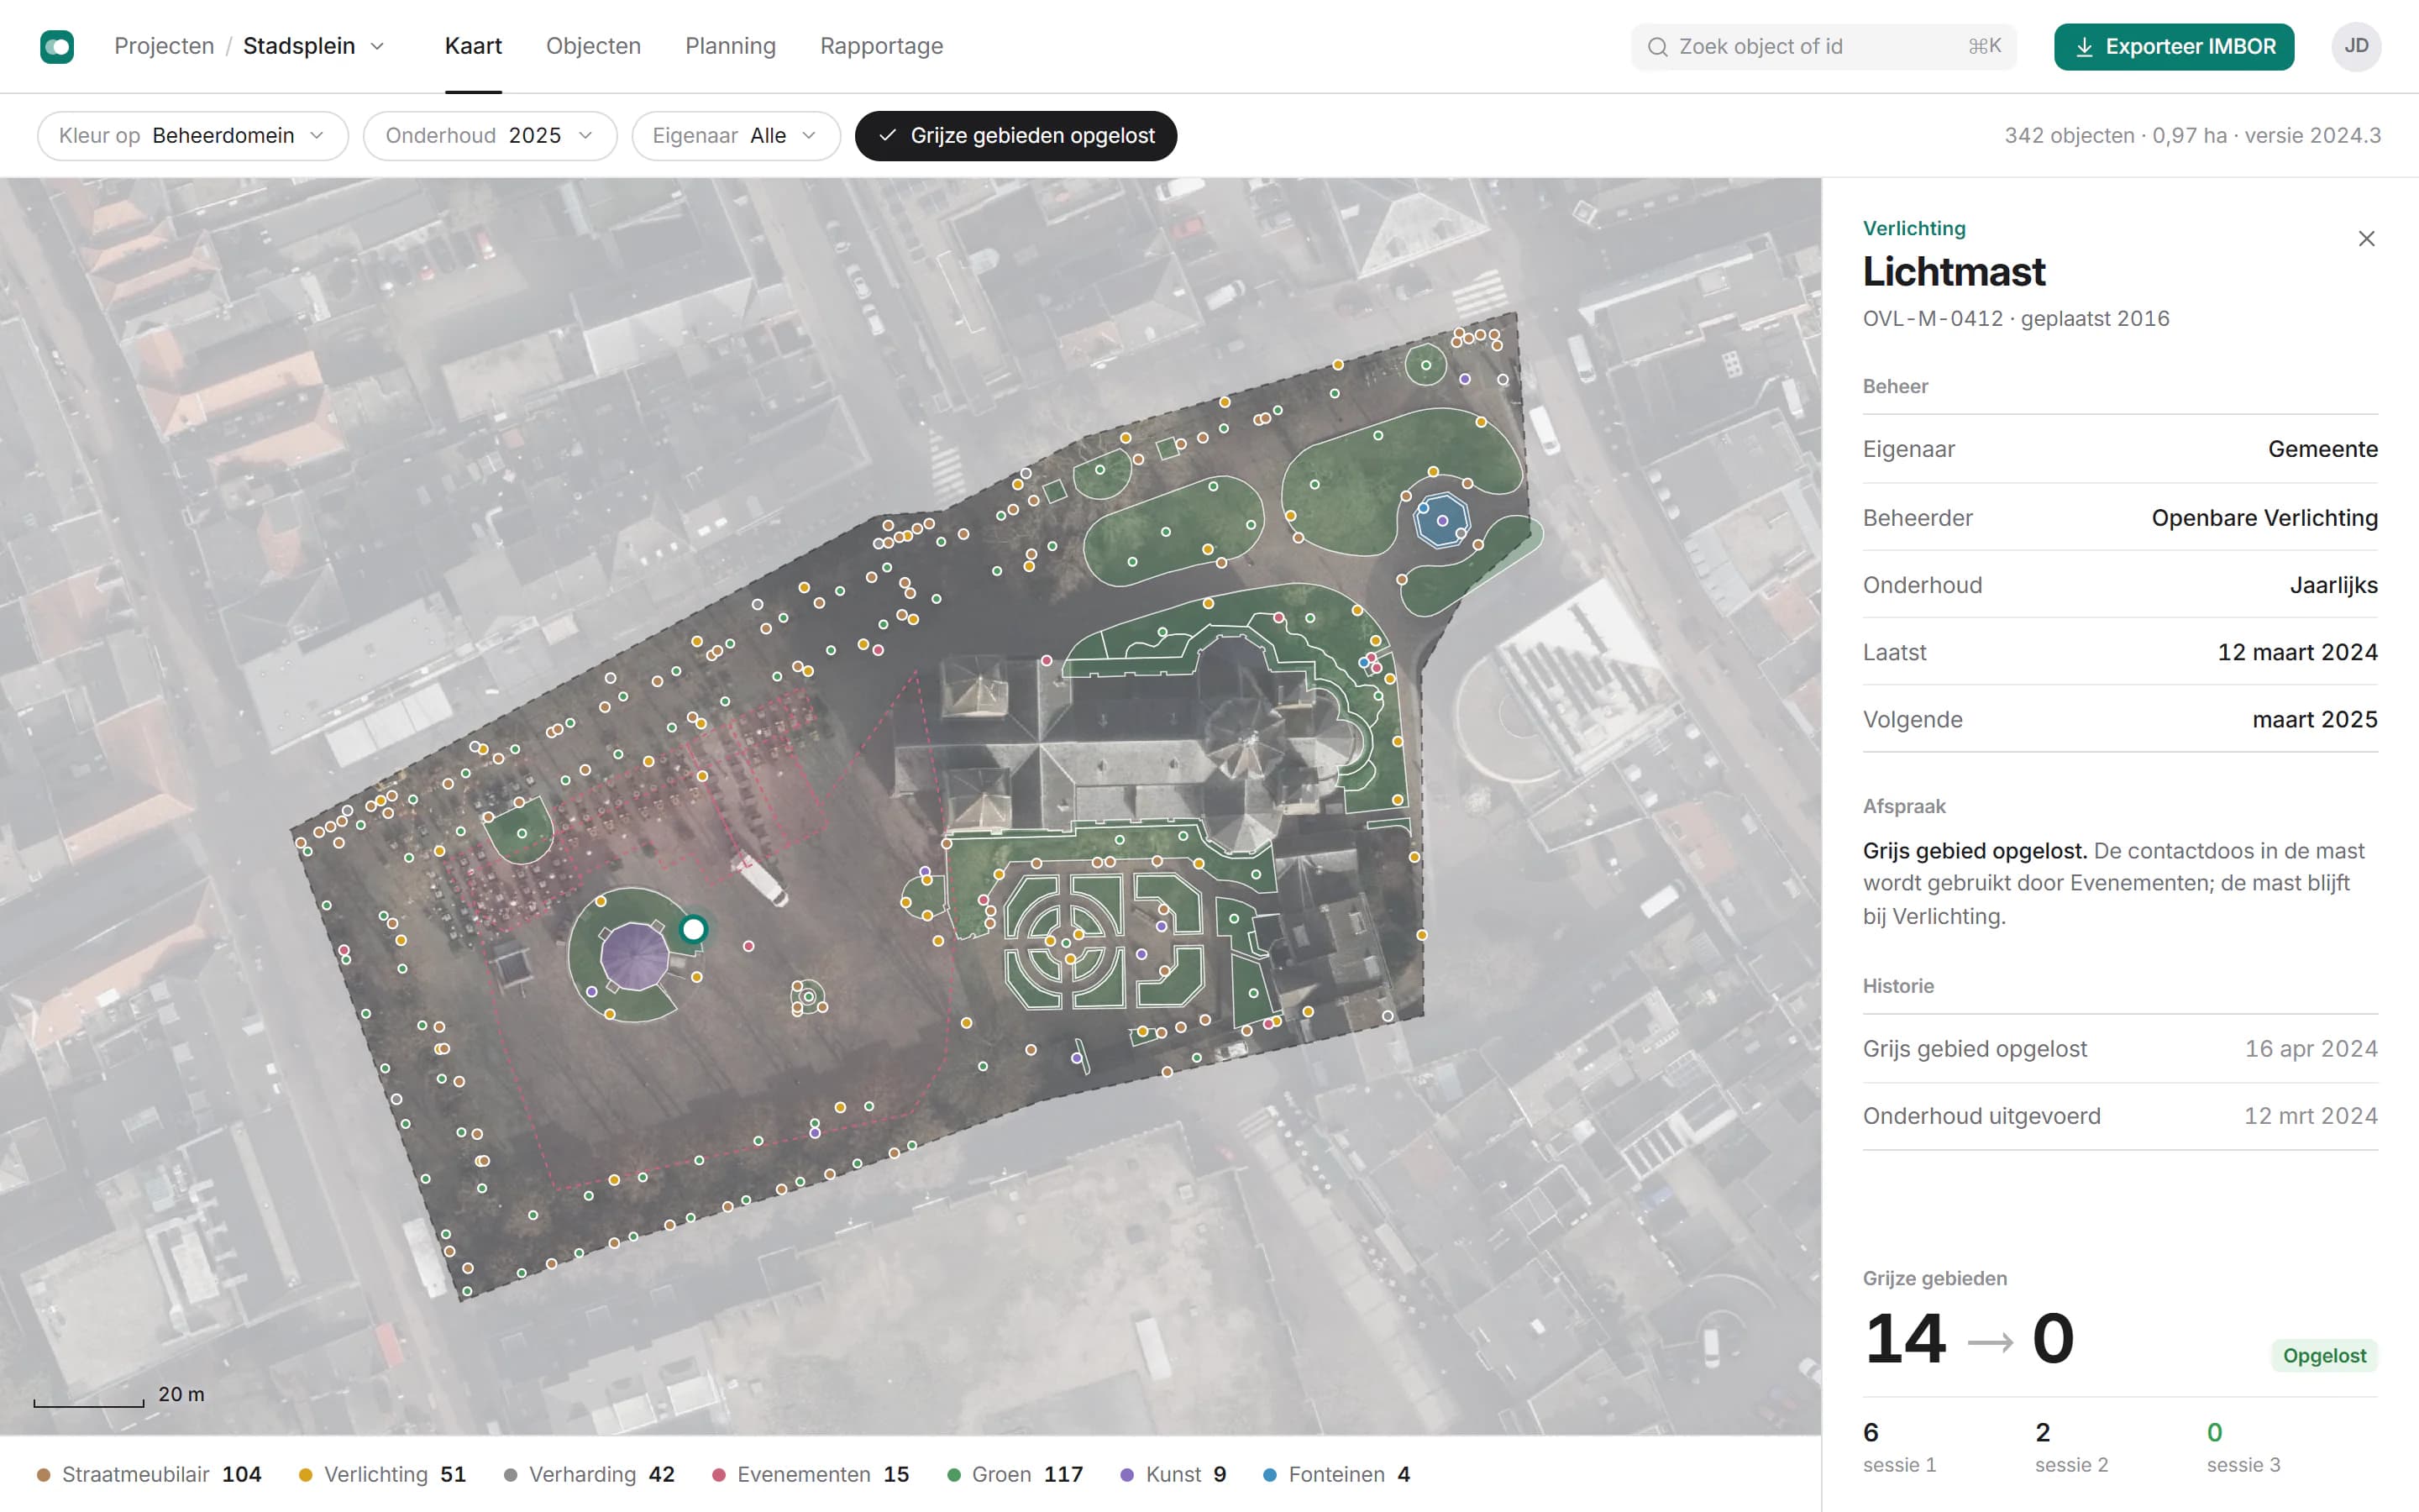Switch to the Kaart tab
The height and width of the screenshot is (1512, 2419).
tap(473, 46)
